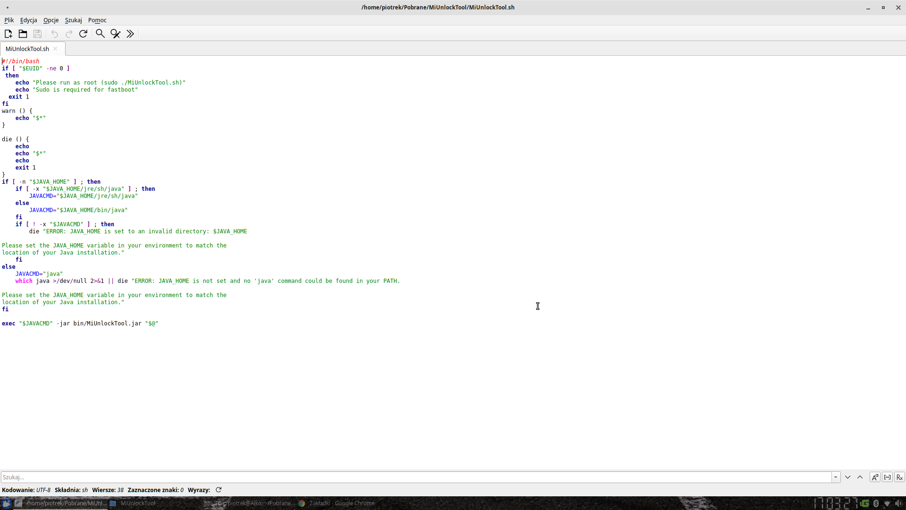Viewport: 906px width, 510px height.
Task: Refresh the word count in status bar
Action: tap(218, 490)
